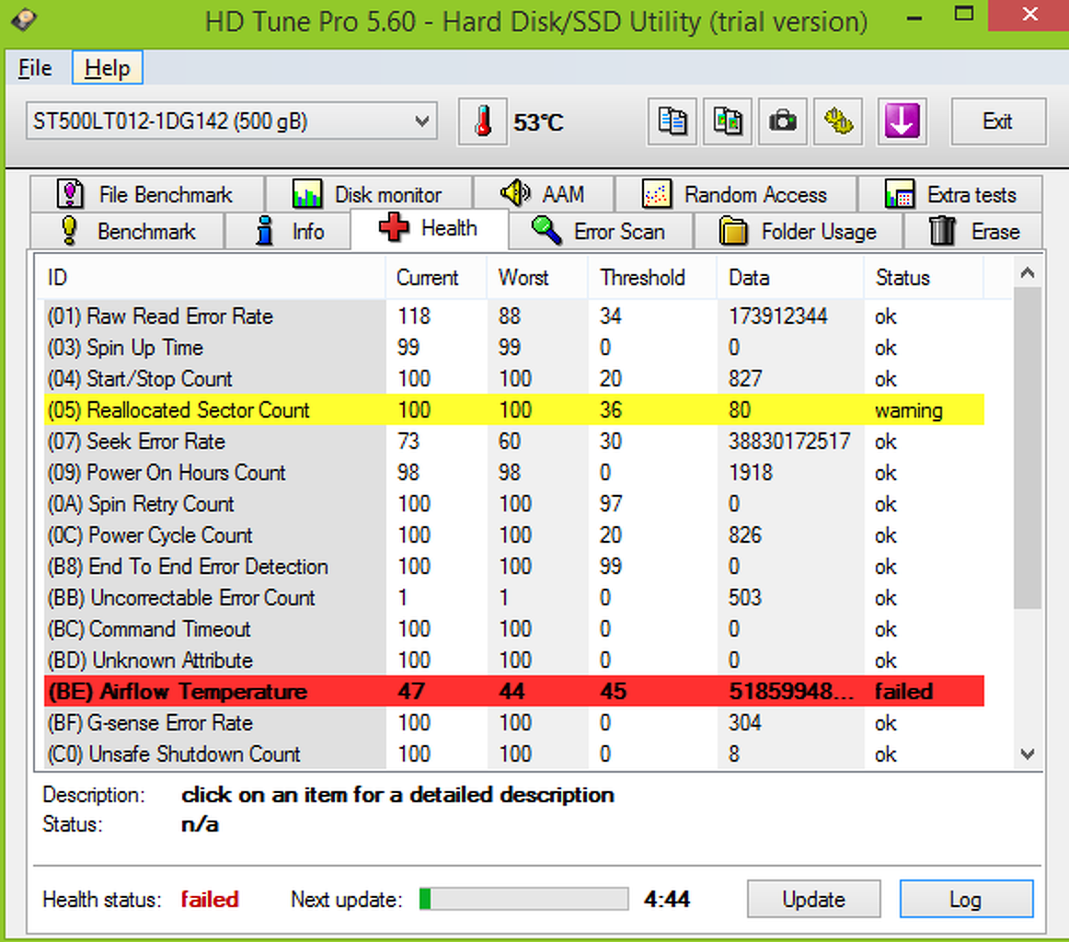Switch to the Random Access tab

pos(735,194)
